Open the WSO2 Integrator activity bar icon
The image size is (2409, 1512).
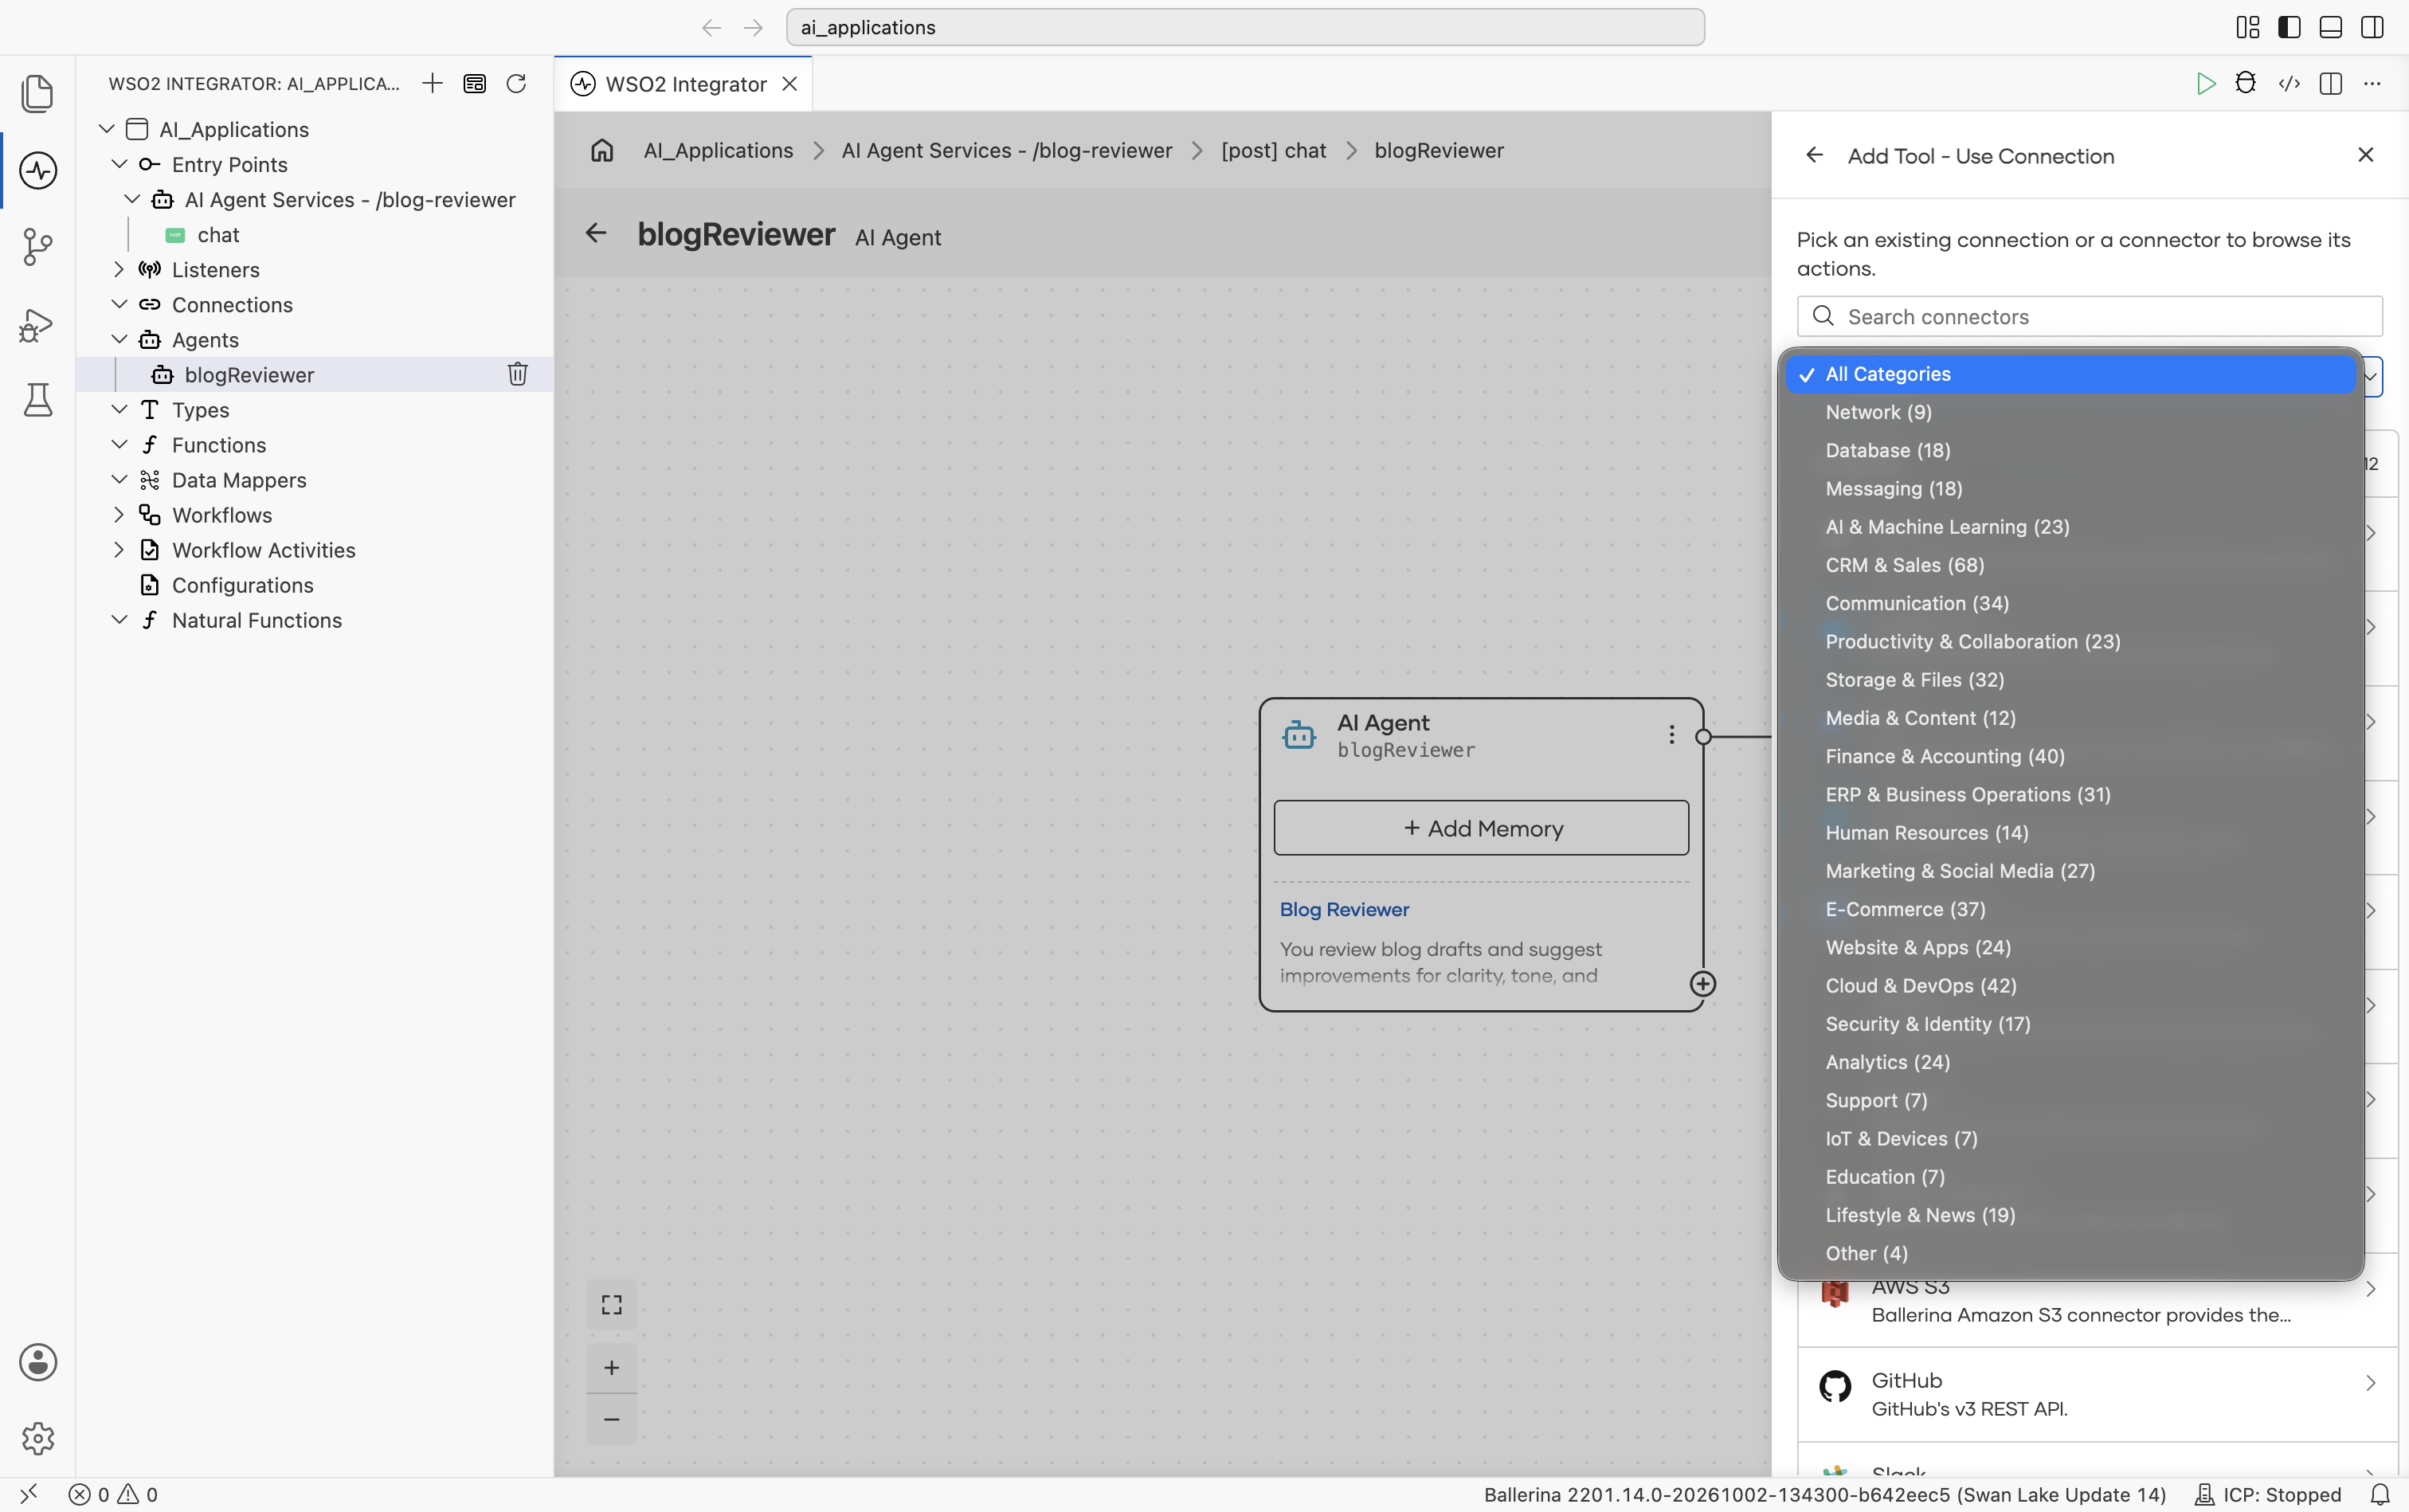click(x=38, y=170)
